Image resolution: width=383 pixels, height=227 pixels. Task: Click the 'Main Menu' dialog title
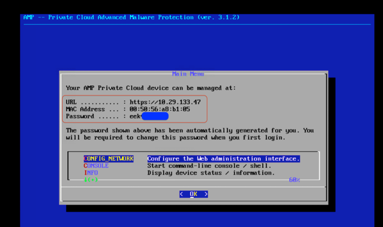pyautogui.click(x=188, y=74)
